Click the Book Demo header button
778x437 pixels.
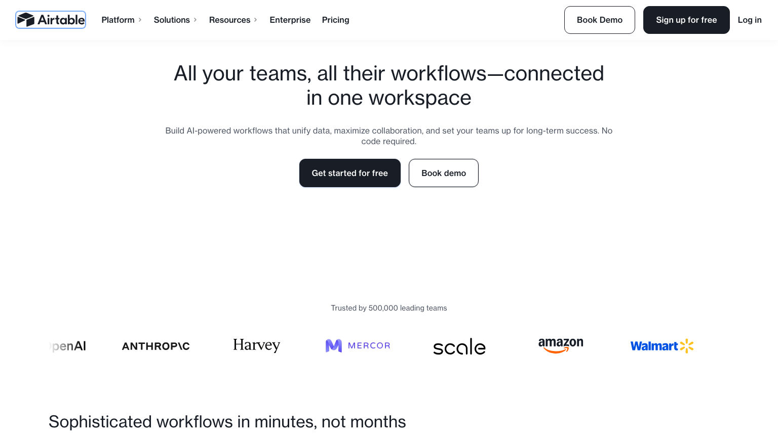(x=599, y=20)
